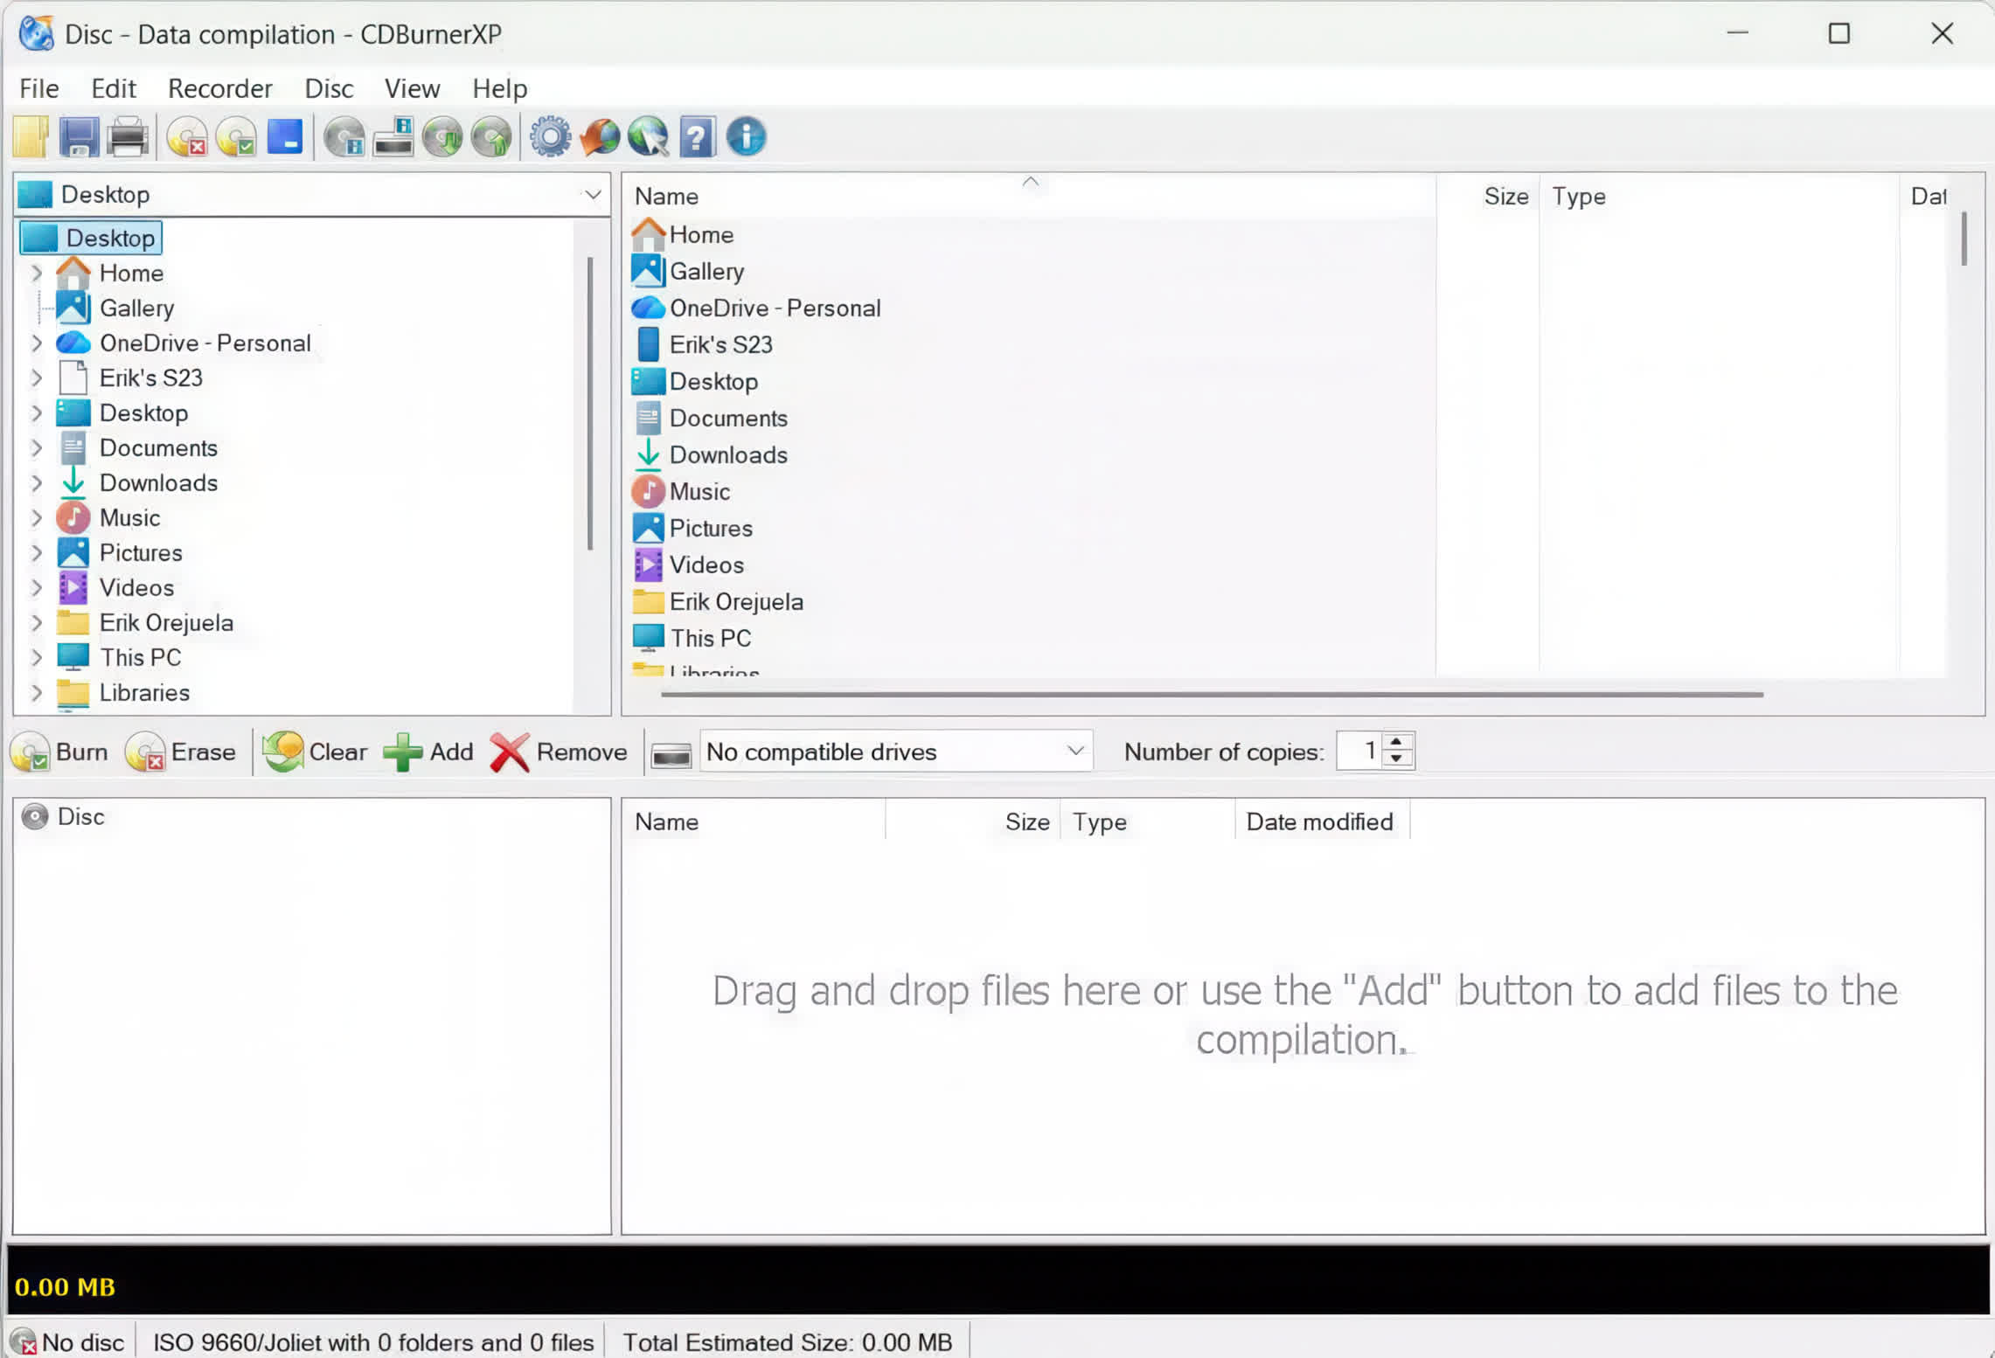Click the floppy disk Save compilation icon

pyautogui.click(x=79, y=137)
